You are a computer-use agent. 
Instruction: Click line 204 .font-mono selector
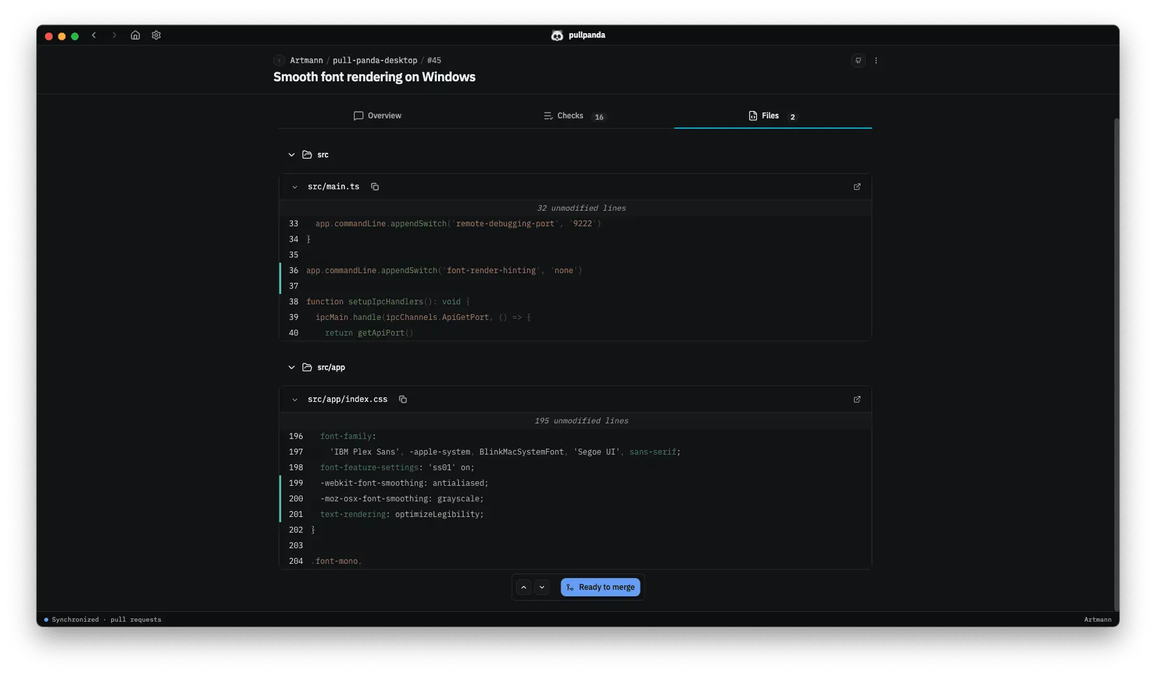click(575, 561)
